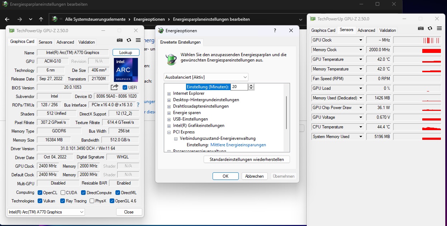Expand Drahtlosadaptereinstellungen node
Image resolution: width=447 pixels, height=226 pixels.
click(x=169, y=106)
